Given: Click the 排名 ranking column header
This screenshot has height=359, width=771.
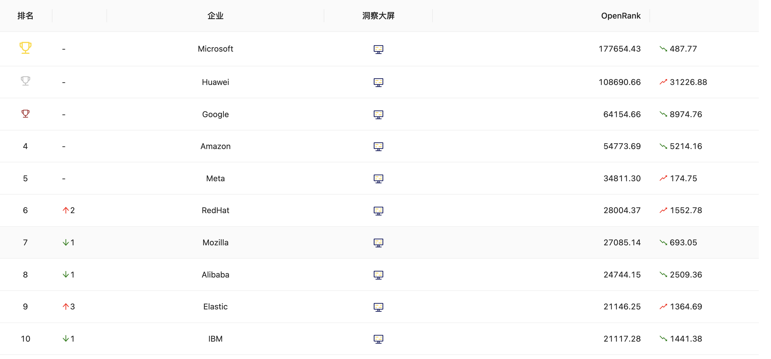Looking at the screenshot, I should tap(26, 16).
